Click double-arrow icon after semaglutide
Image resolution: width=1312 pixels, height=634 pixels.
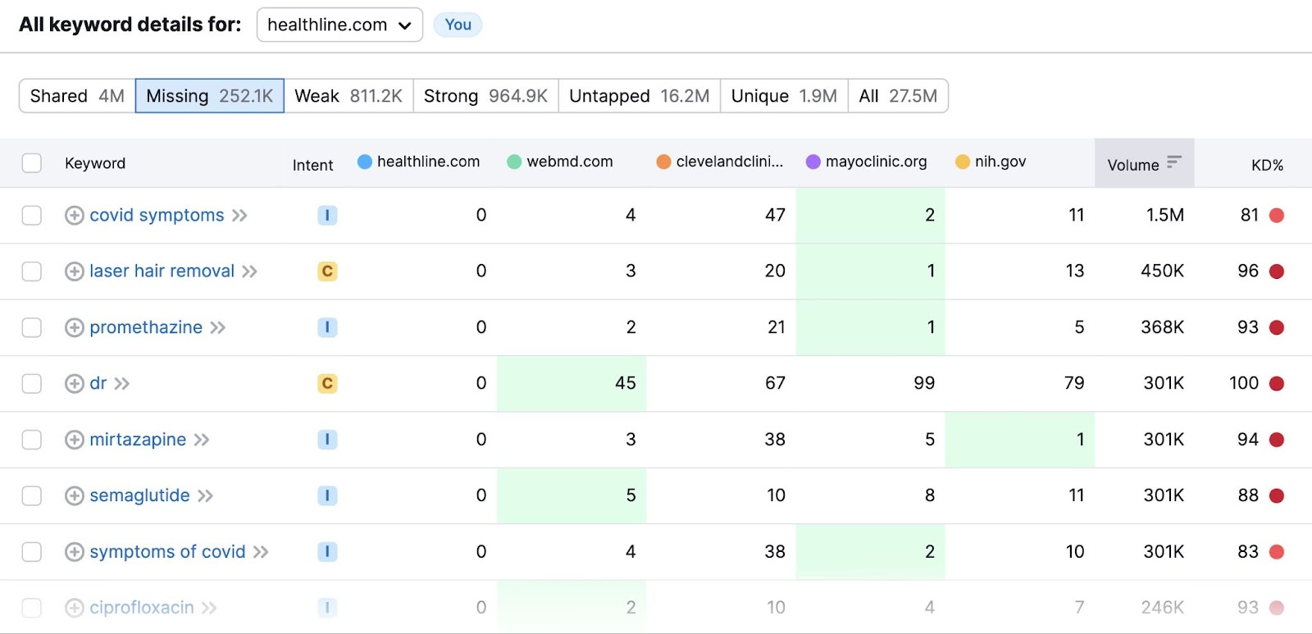point(205,496)
